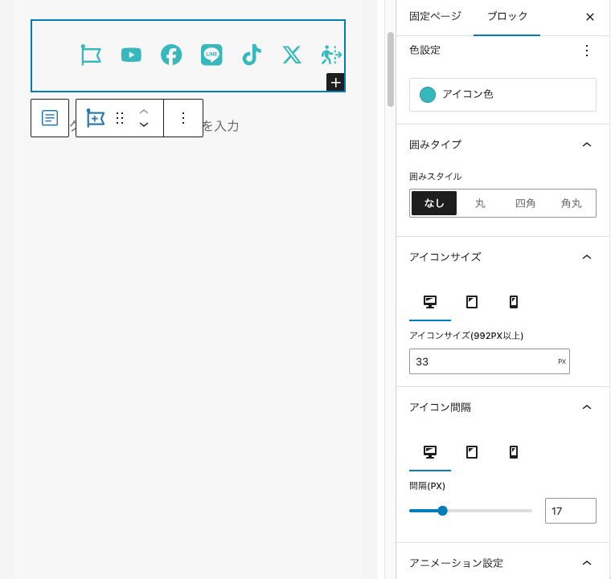The height and width of the screenshot is (579, 611).
Task: Close the settings sidebar with X
Action: click(x=590, y=17)
